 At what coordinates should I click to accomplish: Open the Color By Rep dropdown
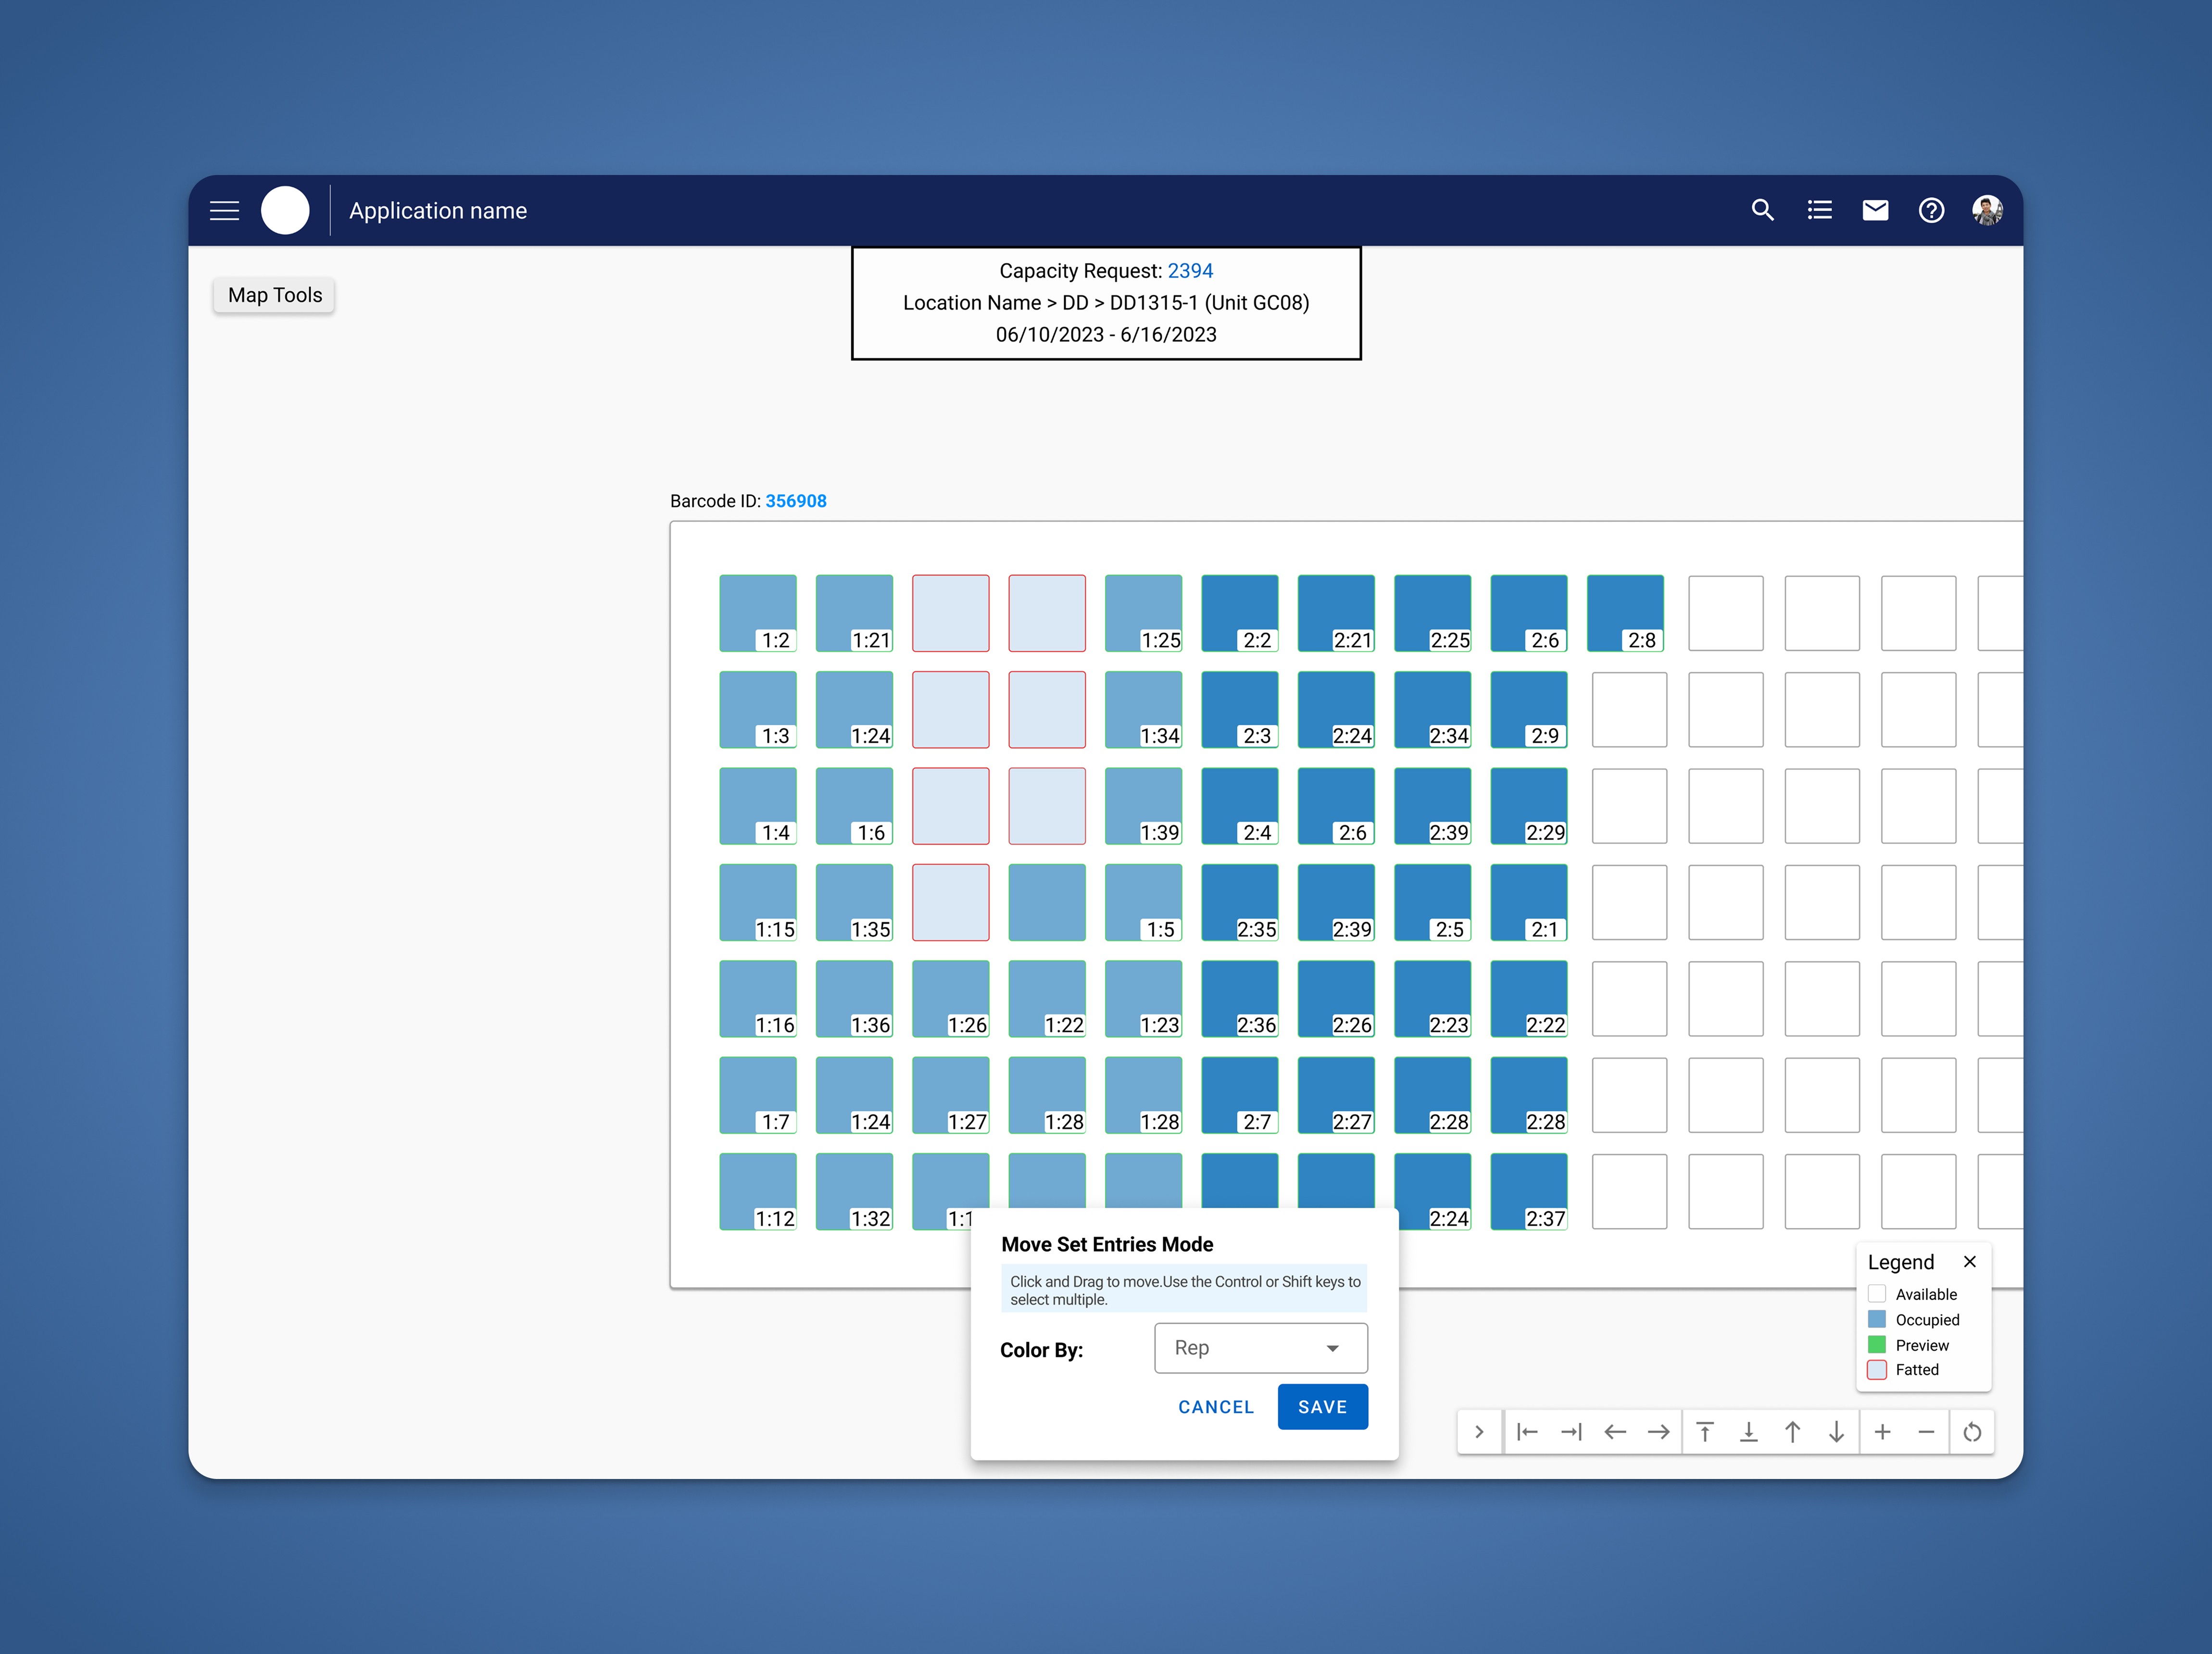[x=1260, y=1348]
